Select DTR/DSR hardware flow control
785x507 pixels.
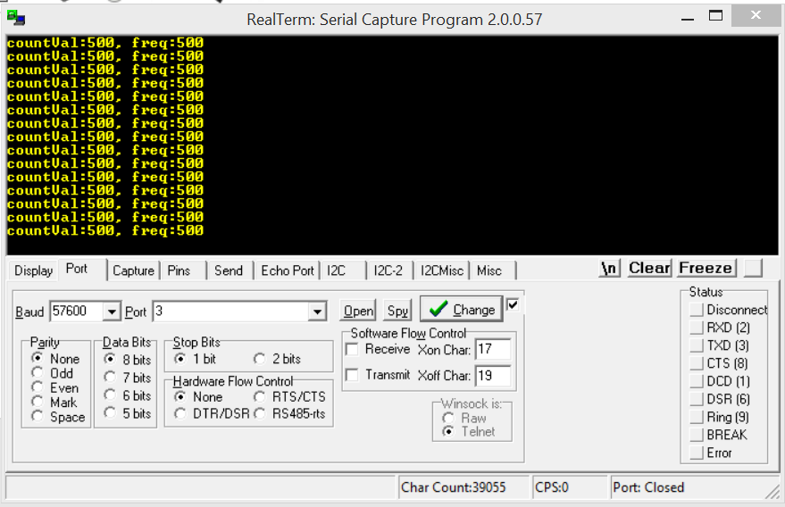coord(212,414)
